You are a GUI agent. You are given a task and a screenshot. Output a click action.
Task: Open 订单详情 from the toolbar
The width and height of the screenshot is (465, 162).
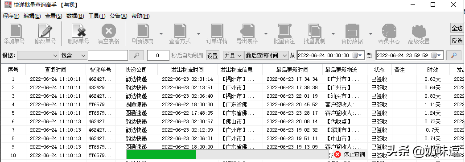(x=217, y=31)
